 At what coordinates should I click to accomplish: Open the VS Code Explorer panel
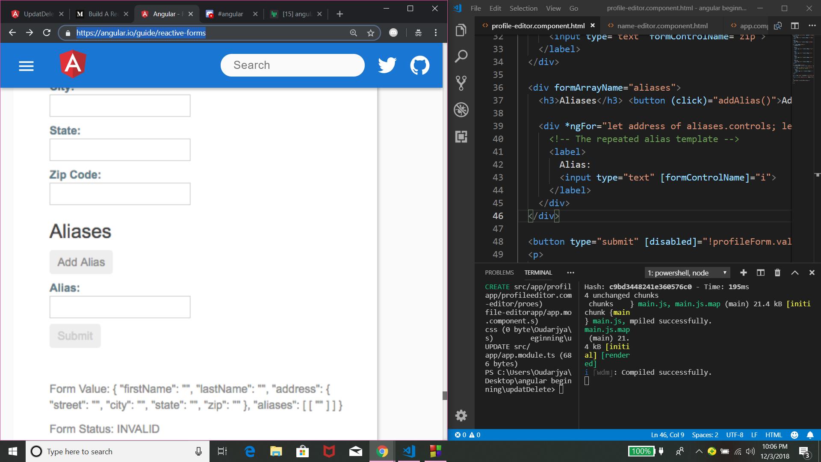[x=461, y=30]
